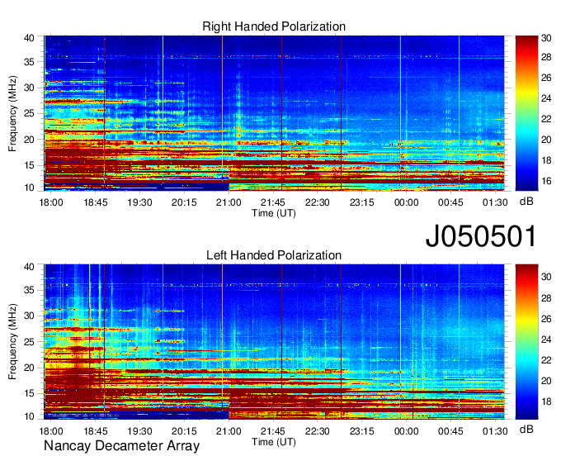Click the 26 dB value on lower color bar
Screen dimensions: 561x456
[x=546, y=319]
